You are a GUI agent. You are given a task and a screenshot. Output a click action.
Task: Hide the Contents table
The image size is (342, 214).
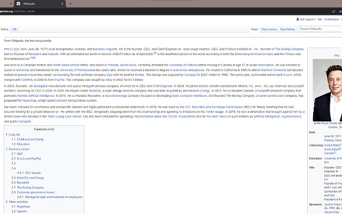coord(51,129)
